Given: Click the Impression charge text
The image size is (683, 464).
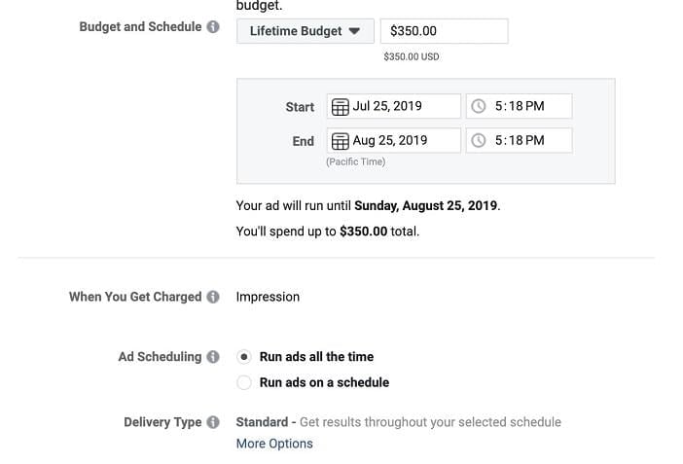Looking at the screenshot, I should click(x=268, y=297).
